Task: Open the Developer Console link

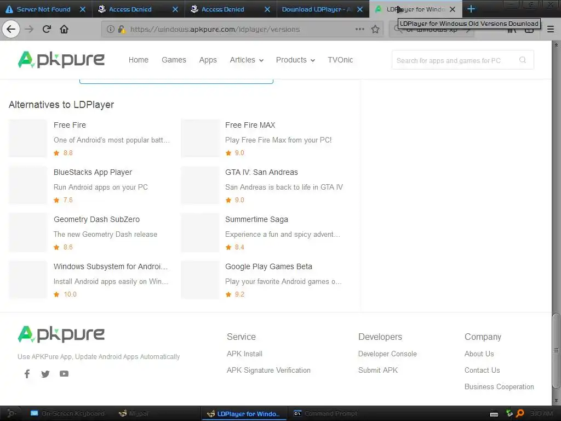Action: (387, 354)
